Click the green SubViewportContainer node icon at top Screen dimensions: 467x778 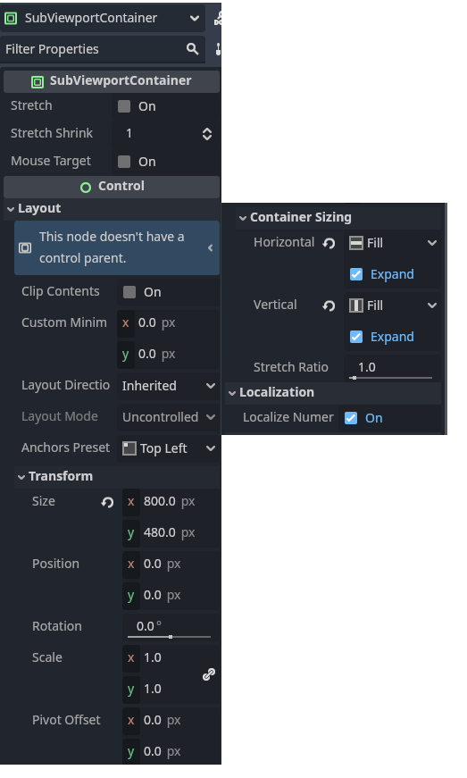[x=11, y=19]
